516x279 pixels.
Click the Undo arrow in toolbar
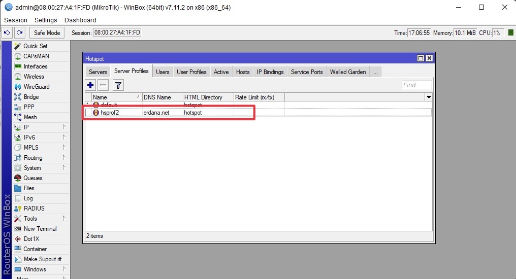[x=7, y=32]
